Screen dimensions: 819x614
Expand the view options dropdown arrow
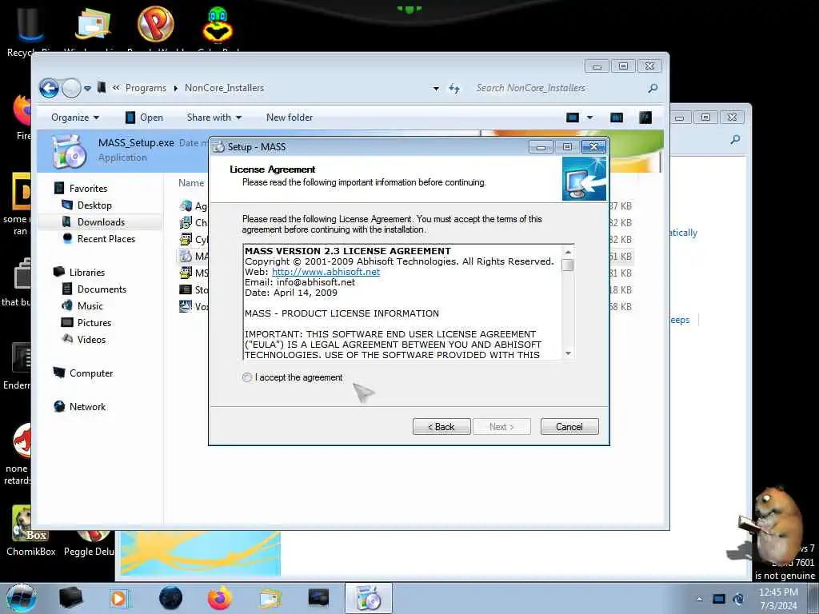[x=589, y=118]
